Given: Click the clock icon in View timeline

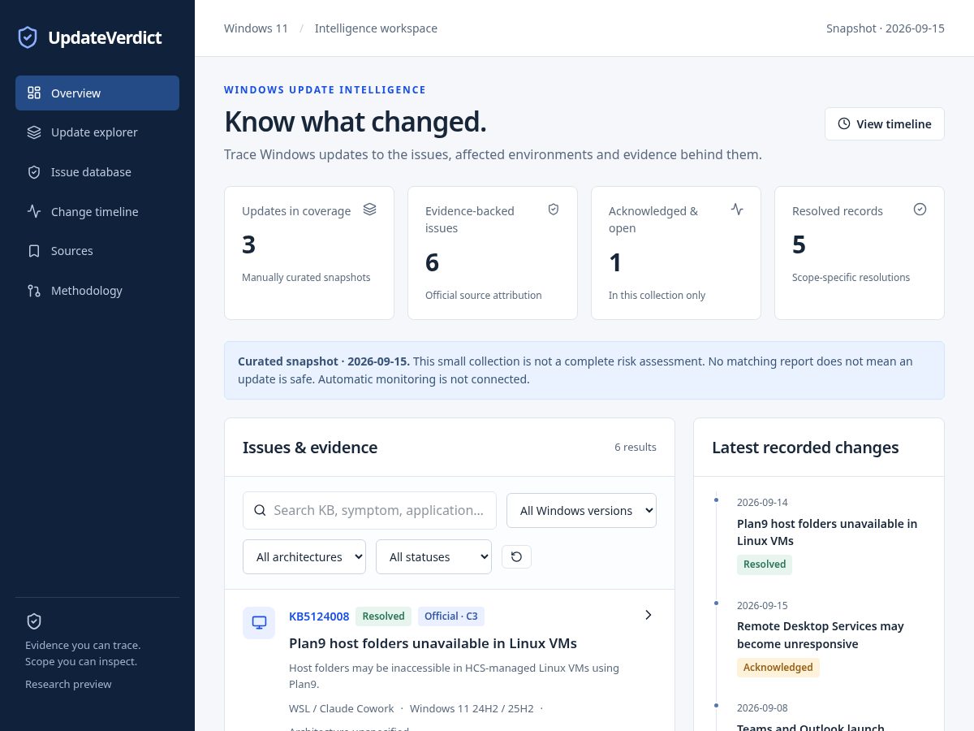Looking at the screenshot, I should (844, 123).
